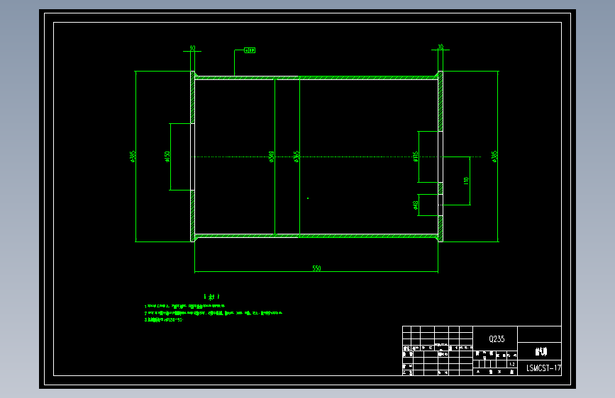Click the technical requirements heading

(212, 297)
